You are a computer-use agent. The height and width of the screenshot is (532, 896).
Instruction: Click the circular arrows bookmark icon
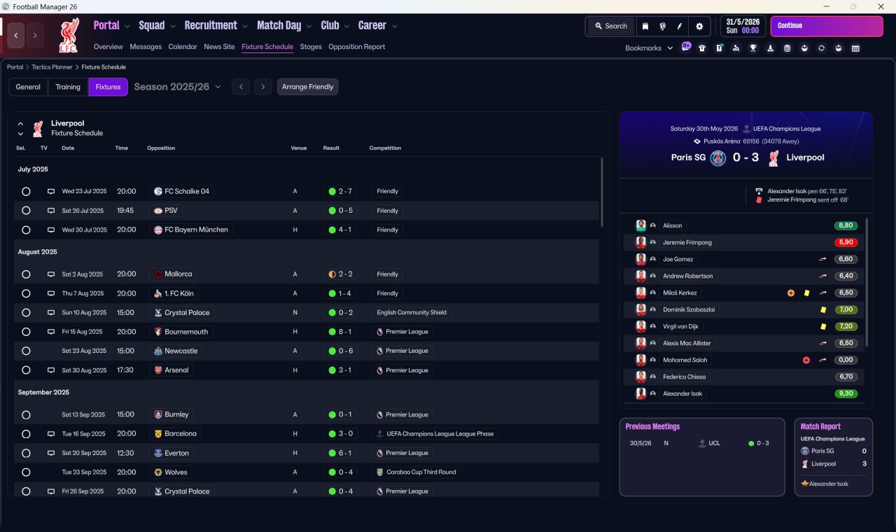coord(821,48)
